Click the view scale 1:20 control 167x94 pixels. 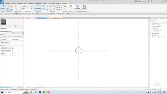(28, 87)
